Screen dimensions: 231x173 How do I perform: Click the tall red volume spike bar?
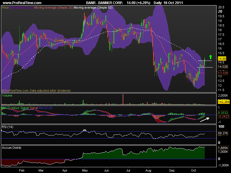[x=123, y=99]
